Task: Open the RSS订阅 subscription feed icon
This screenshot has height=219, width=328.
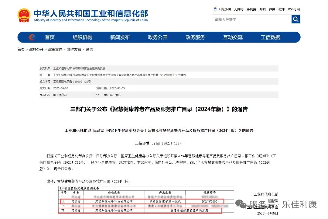Action: tap(293, 9)
